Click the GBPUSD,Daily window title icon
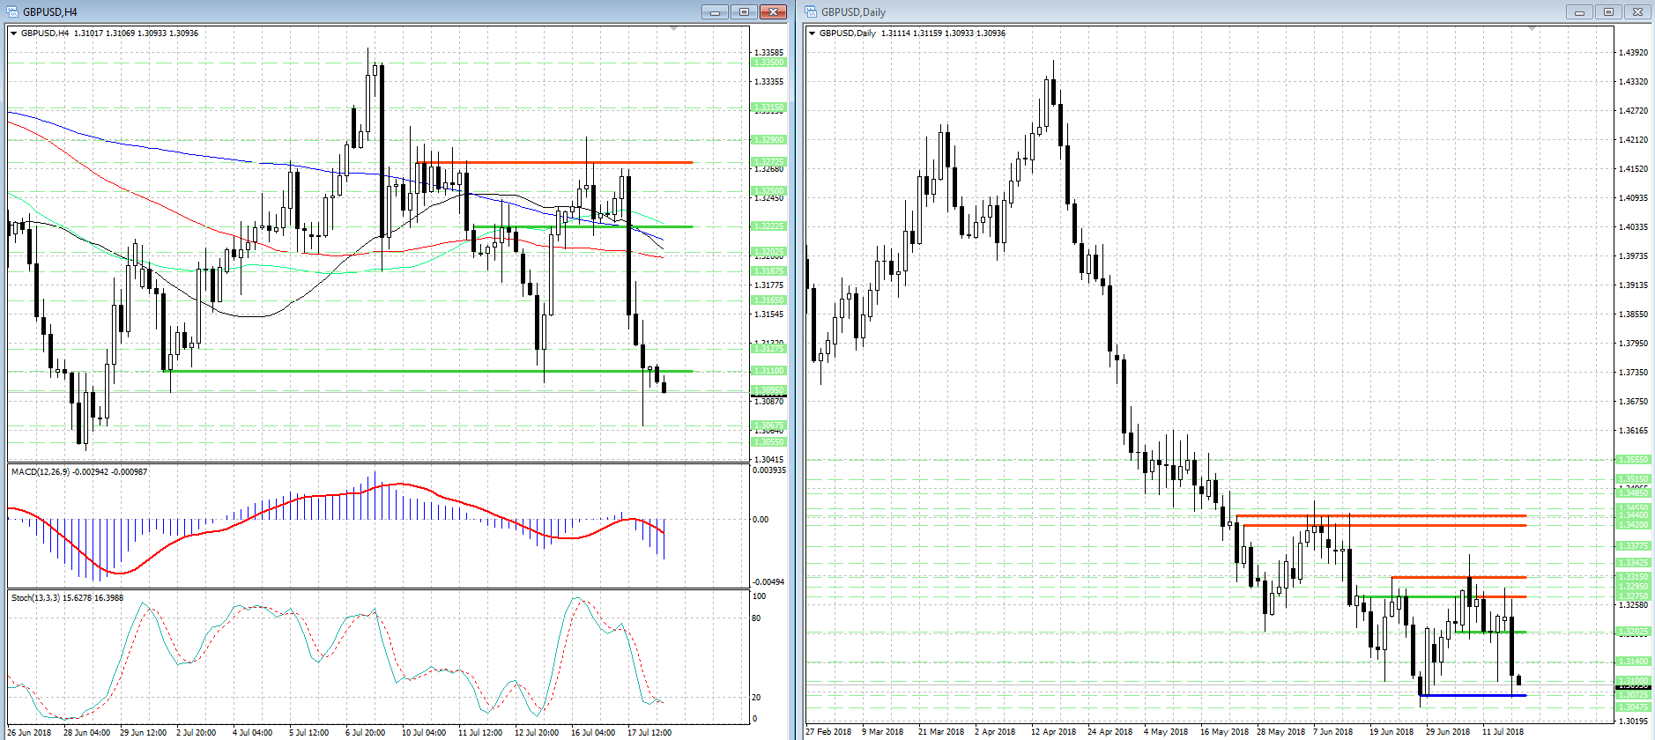The width and height of the screenshot is (1655, 740). tap(811, 11)
